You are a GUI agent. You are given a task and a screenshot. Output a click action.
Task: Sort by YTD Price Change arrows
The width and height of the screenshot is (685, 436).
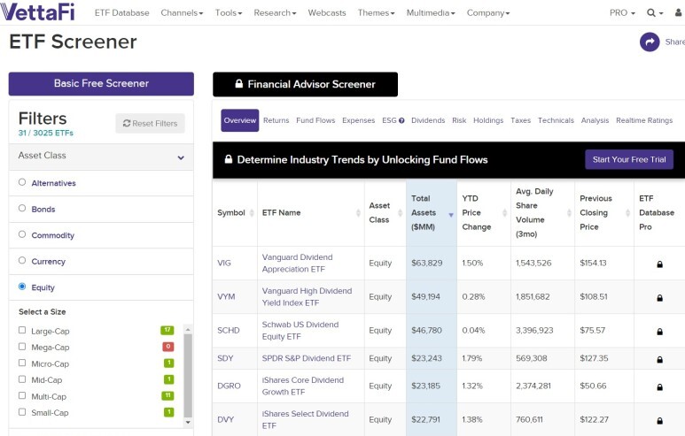(504, 213)
